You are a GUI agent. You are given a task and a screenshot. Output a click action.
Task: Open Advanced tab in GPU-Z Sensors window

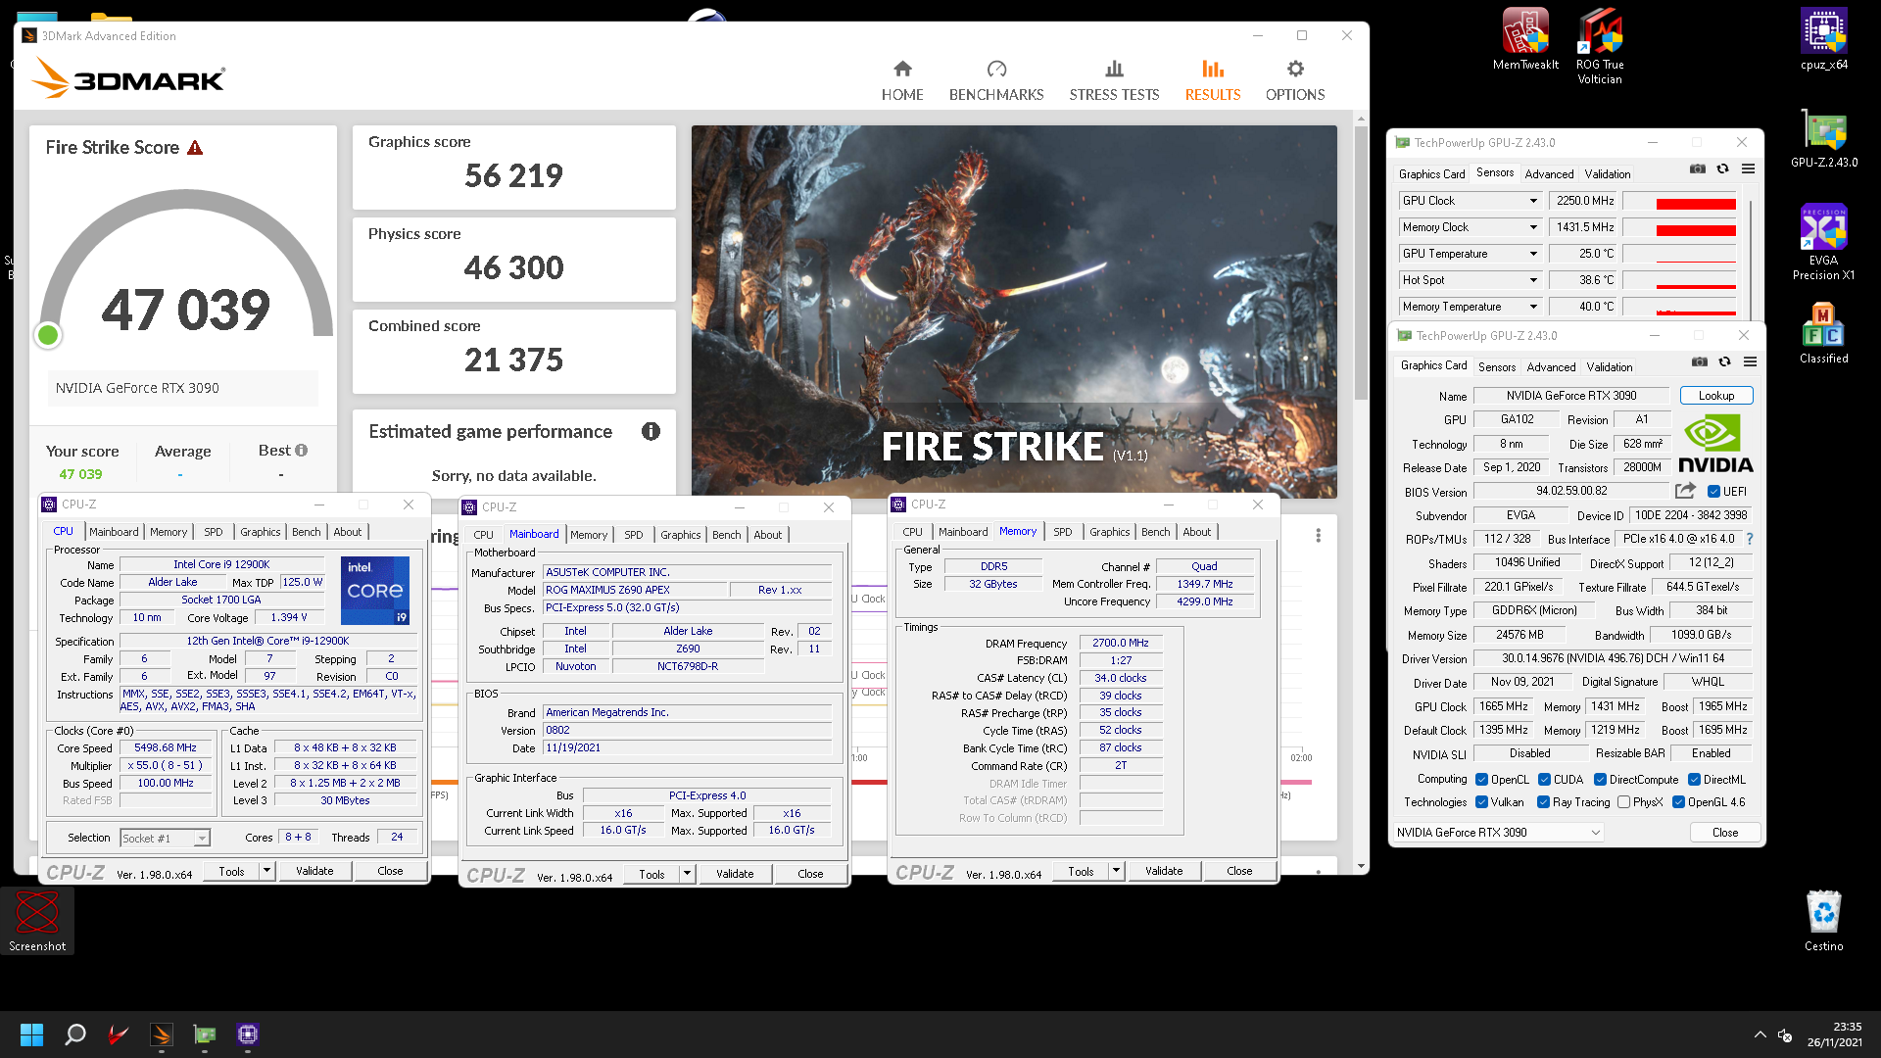point(1549,174)
